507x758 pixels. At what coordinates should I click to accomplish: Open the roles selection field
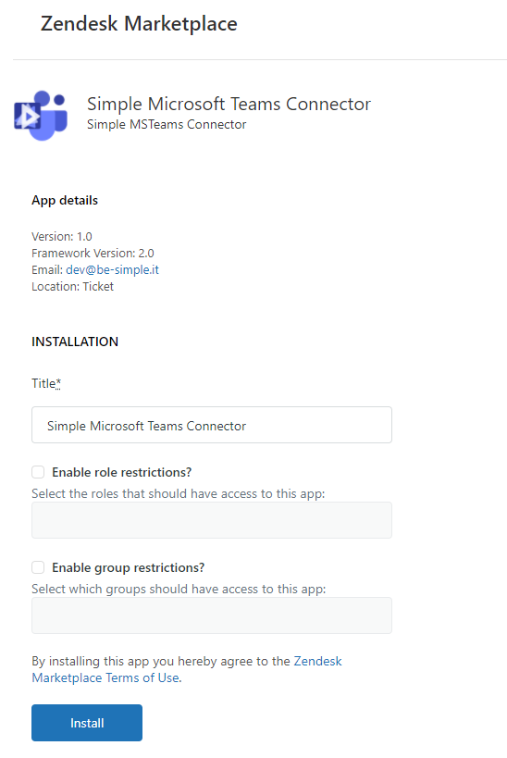212,520
